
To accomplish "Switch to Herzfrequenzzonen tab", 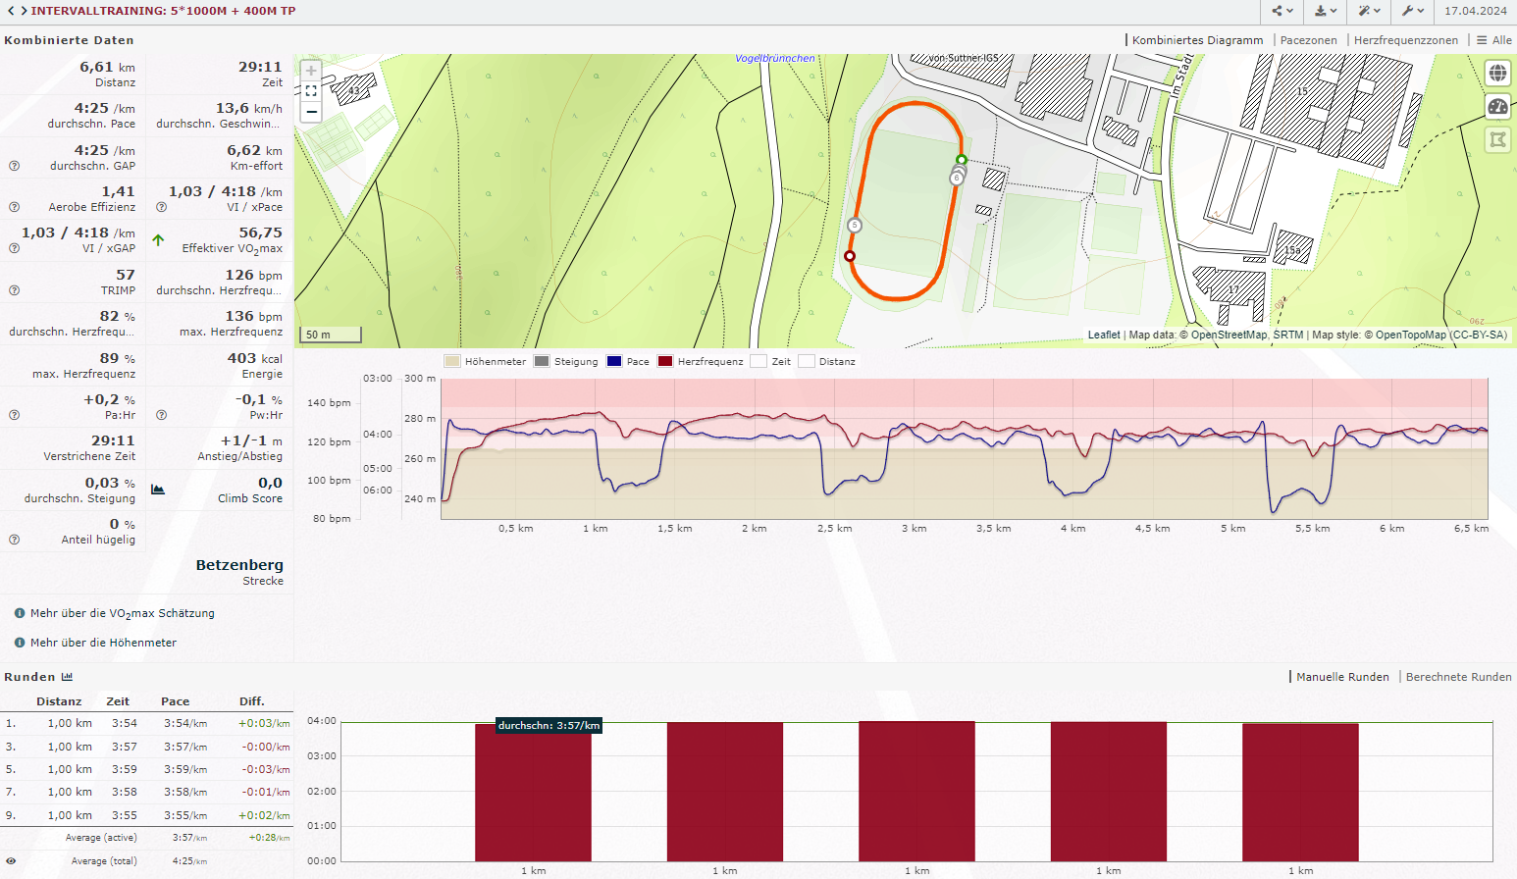I will point(1405,40).
